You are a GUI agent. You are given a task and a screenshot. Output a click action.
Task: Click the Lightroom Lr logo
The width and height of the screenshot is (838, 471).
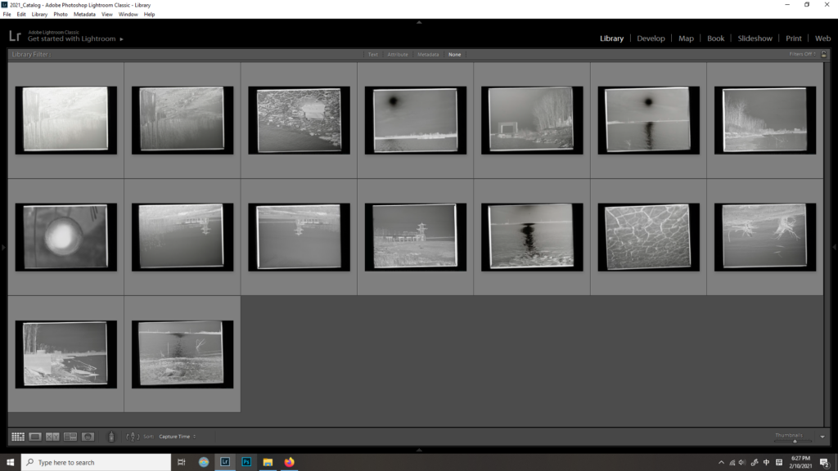(x=15, y=36)
